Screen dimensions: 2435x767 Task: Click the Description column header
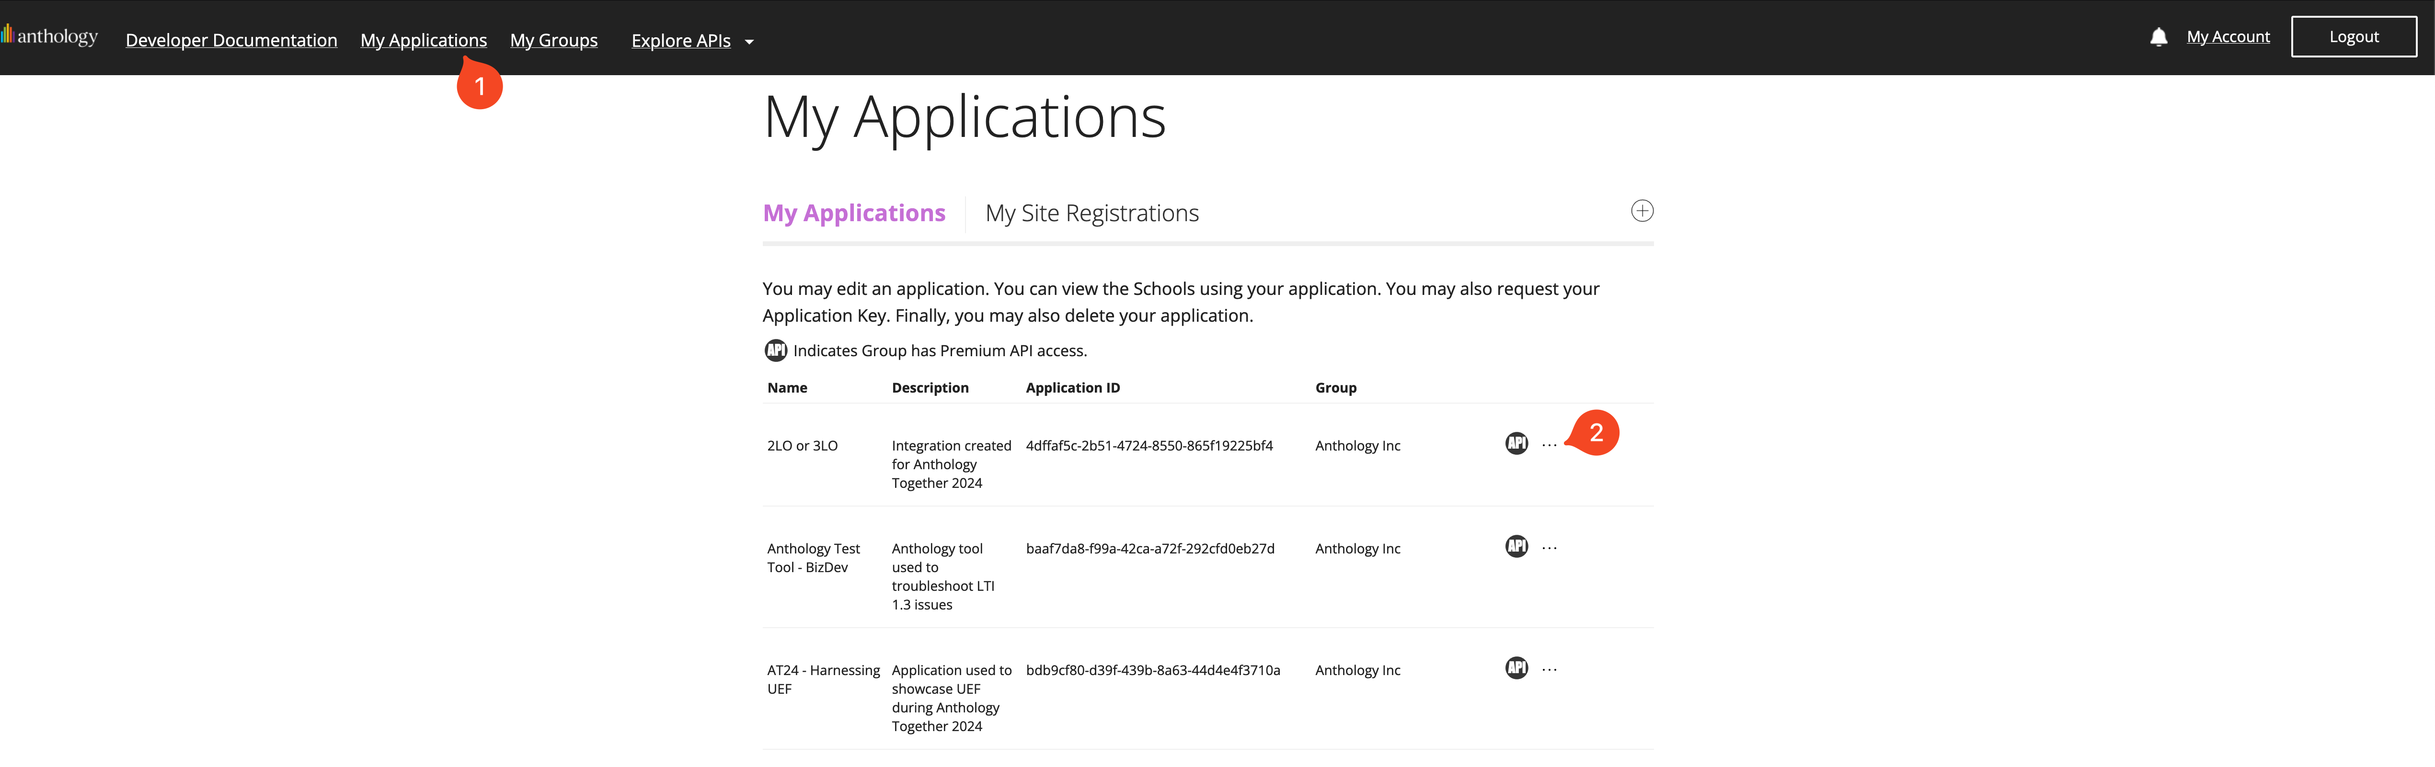[x=930, y=387]
